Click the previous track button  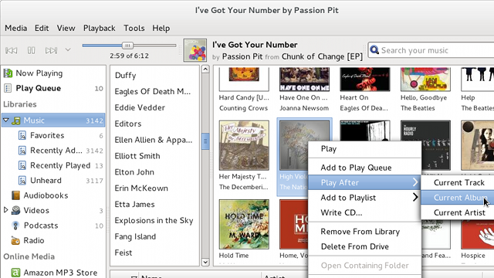pos(12,50)
